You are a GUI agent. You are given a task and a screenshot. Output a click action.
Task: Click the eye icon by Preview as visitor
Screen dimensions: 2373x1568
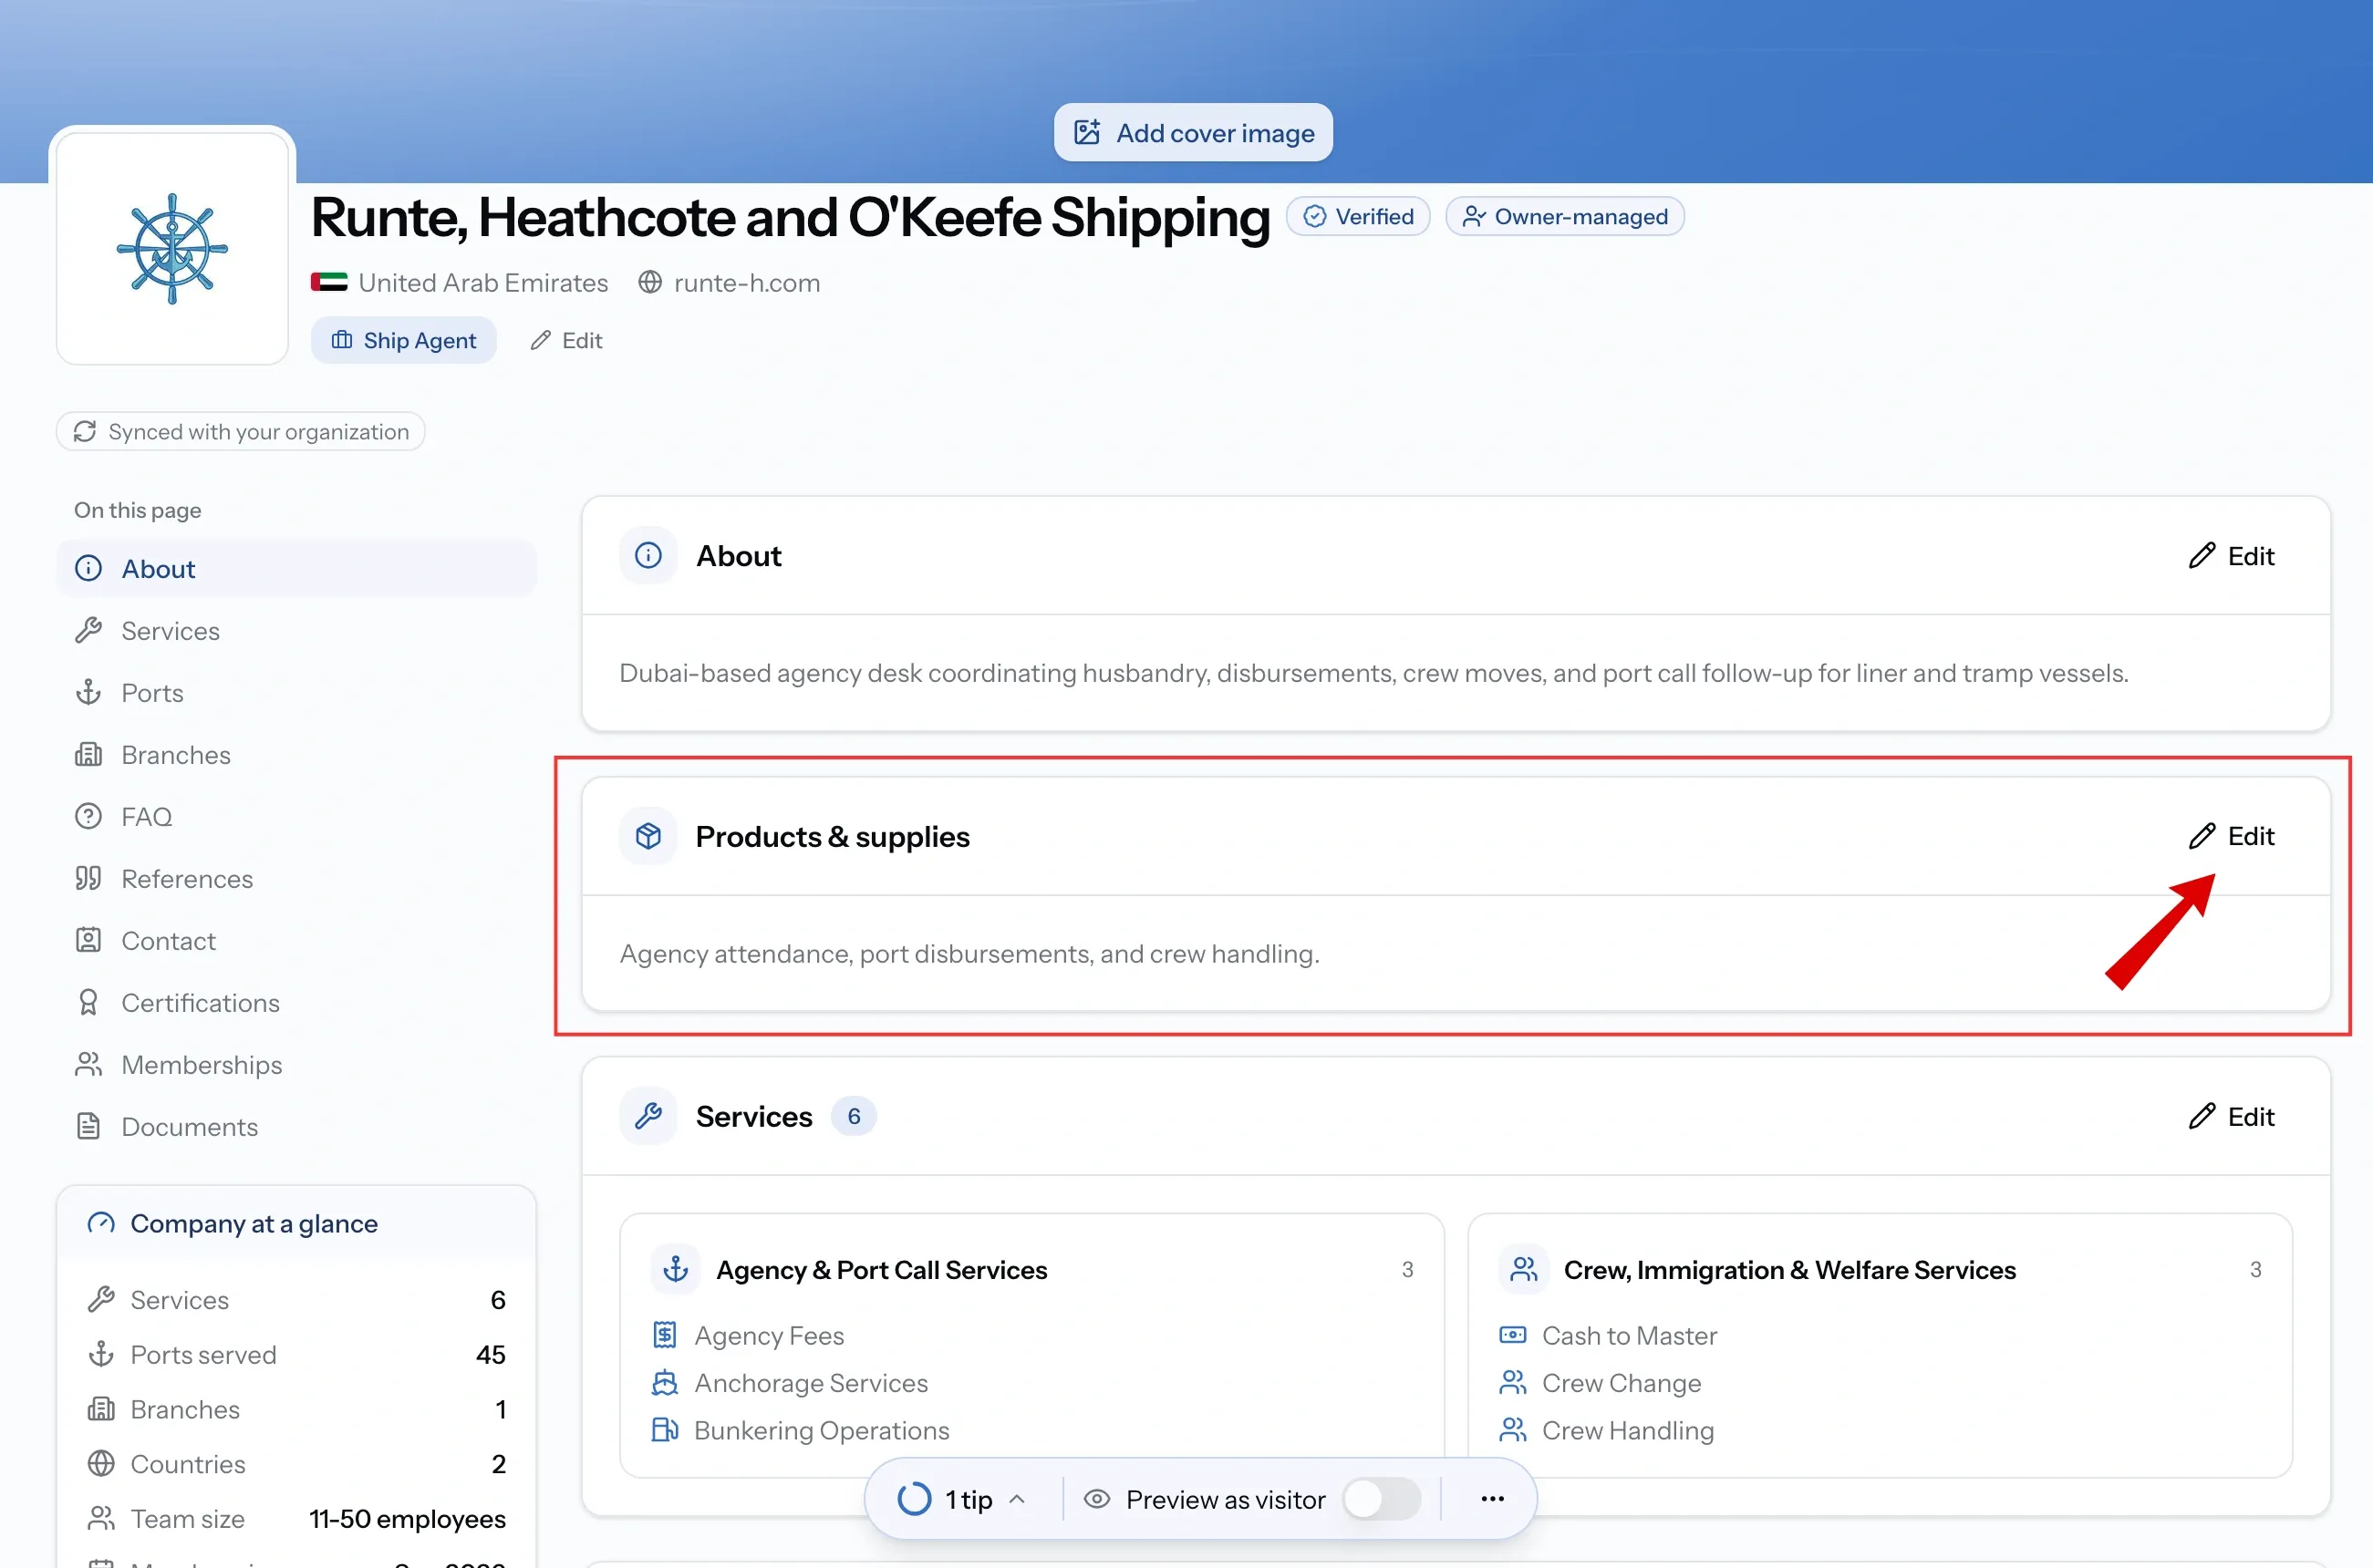click(1097, 1499)
